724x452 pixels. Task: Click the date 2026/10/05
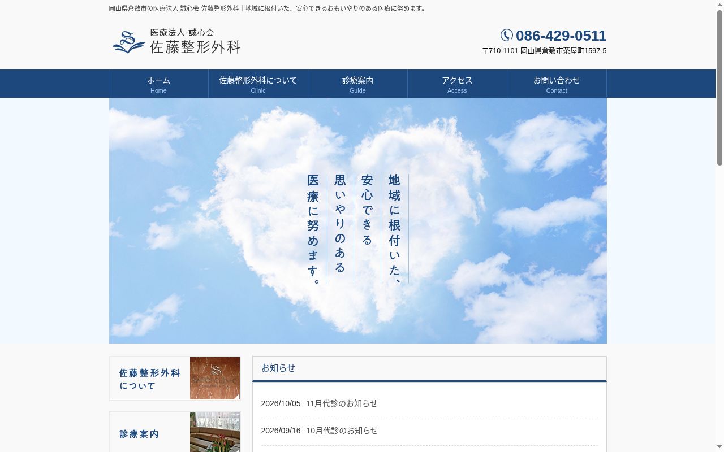pyautogui.click(x=281, y=403)
